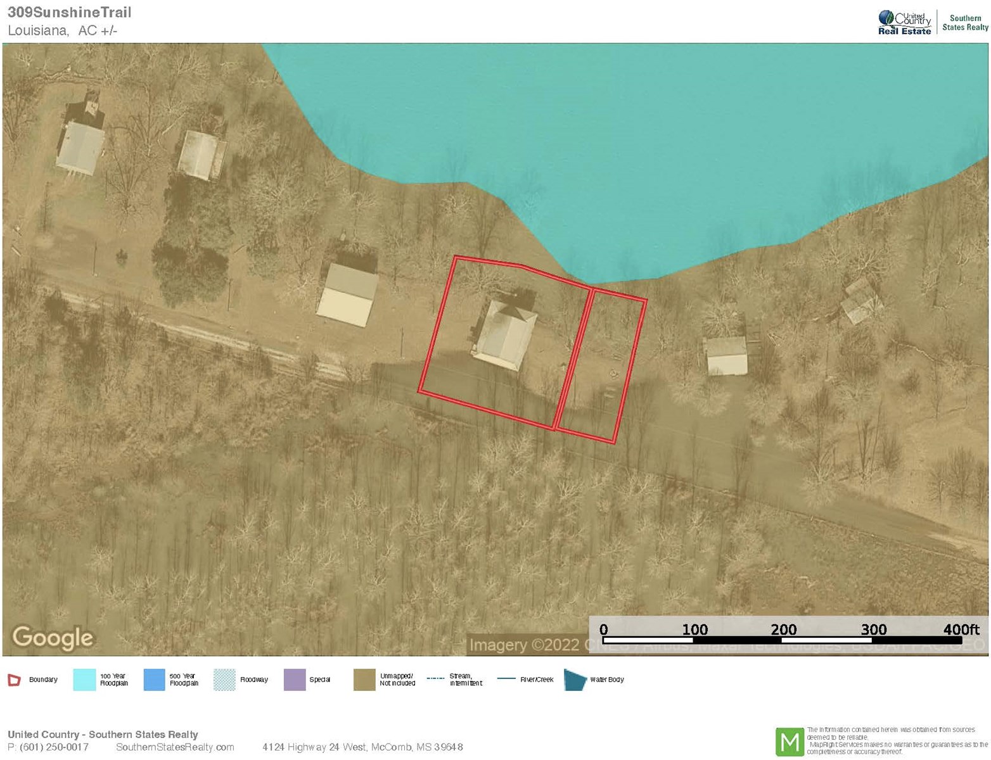Open the SouthernStatesRealty.com link

[175, 747]
